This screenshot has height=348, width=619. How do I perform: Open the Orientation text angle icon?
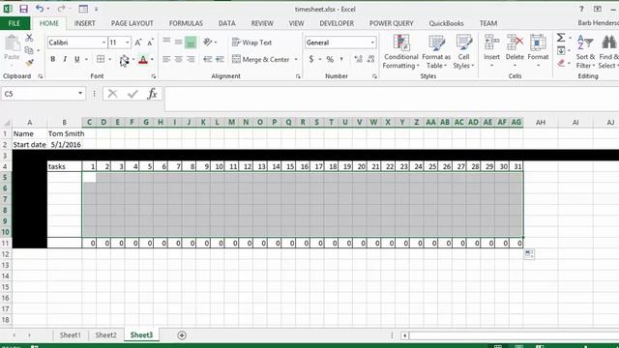pos(208,42)
